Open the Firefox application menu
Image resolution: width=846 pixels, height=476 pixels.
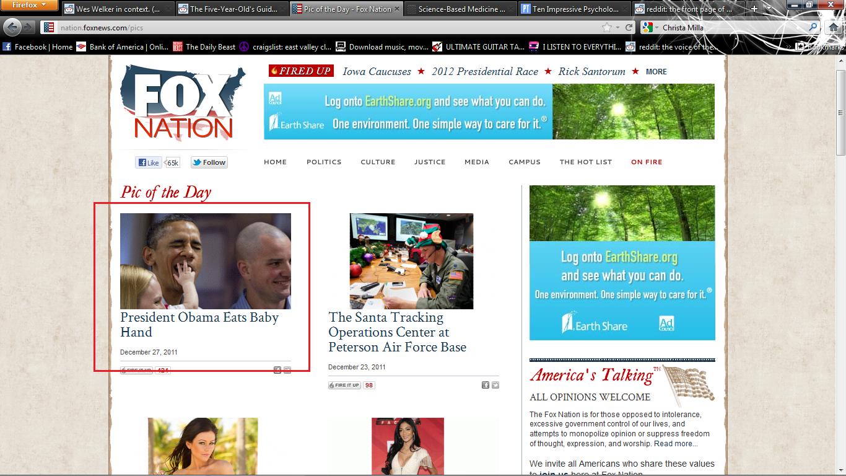29,6
